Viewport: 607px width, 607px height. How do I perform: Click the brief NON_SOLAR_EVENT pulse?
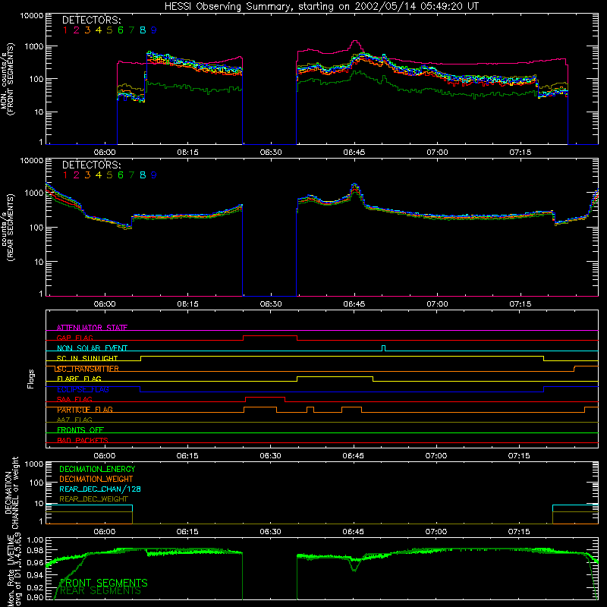[x=383, y=348]
